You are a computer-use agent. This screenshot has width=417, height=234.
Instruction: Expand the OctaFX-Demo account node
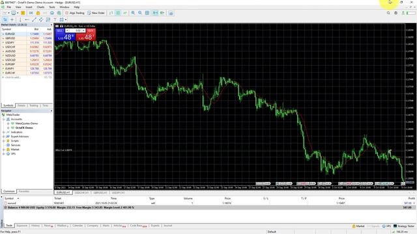click(8, 127)
